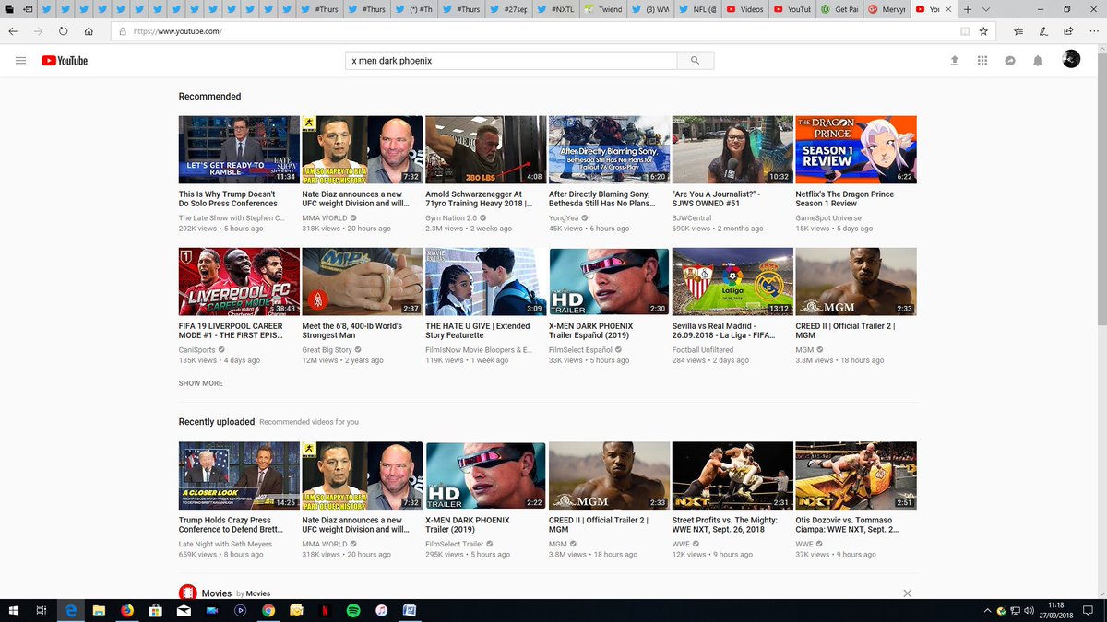This screenshot has width=1107, height=622.
Task: Open the Windows Start menu
Action: click(13, 610)
